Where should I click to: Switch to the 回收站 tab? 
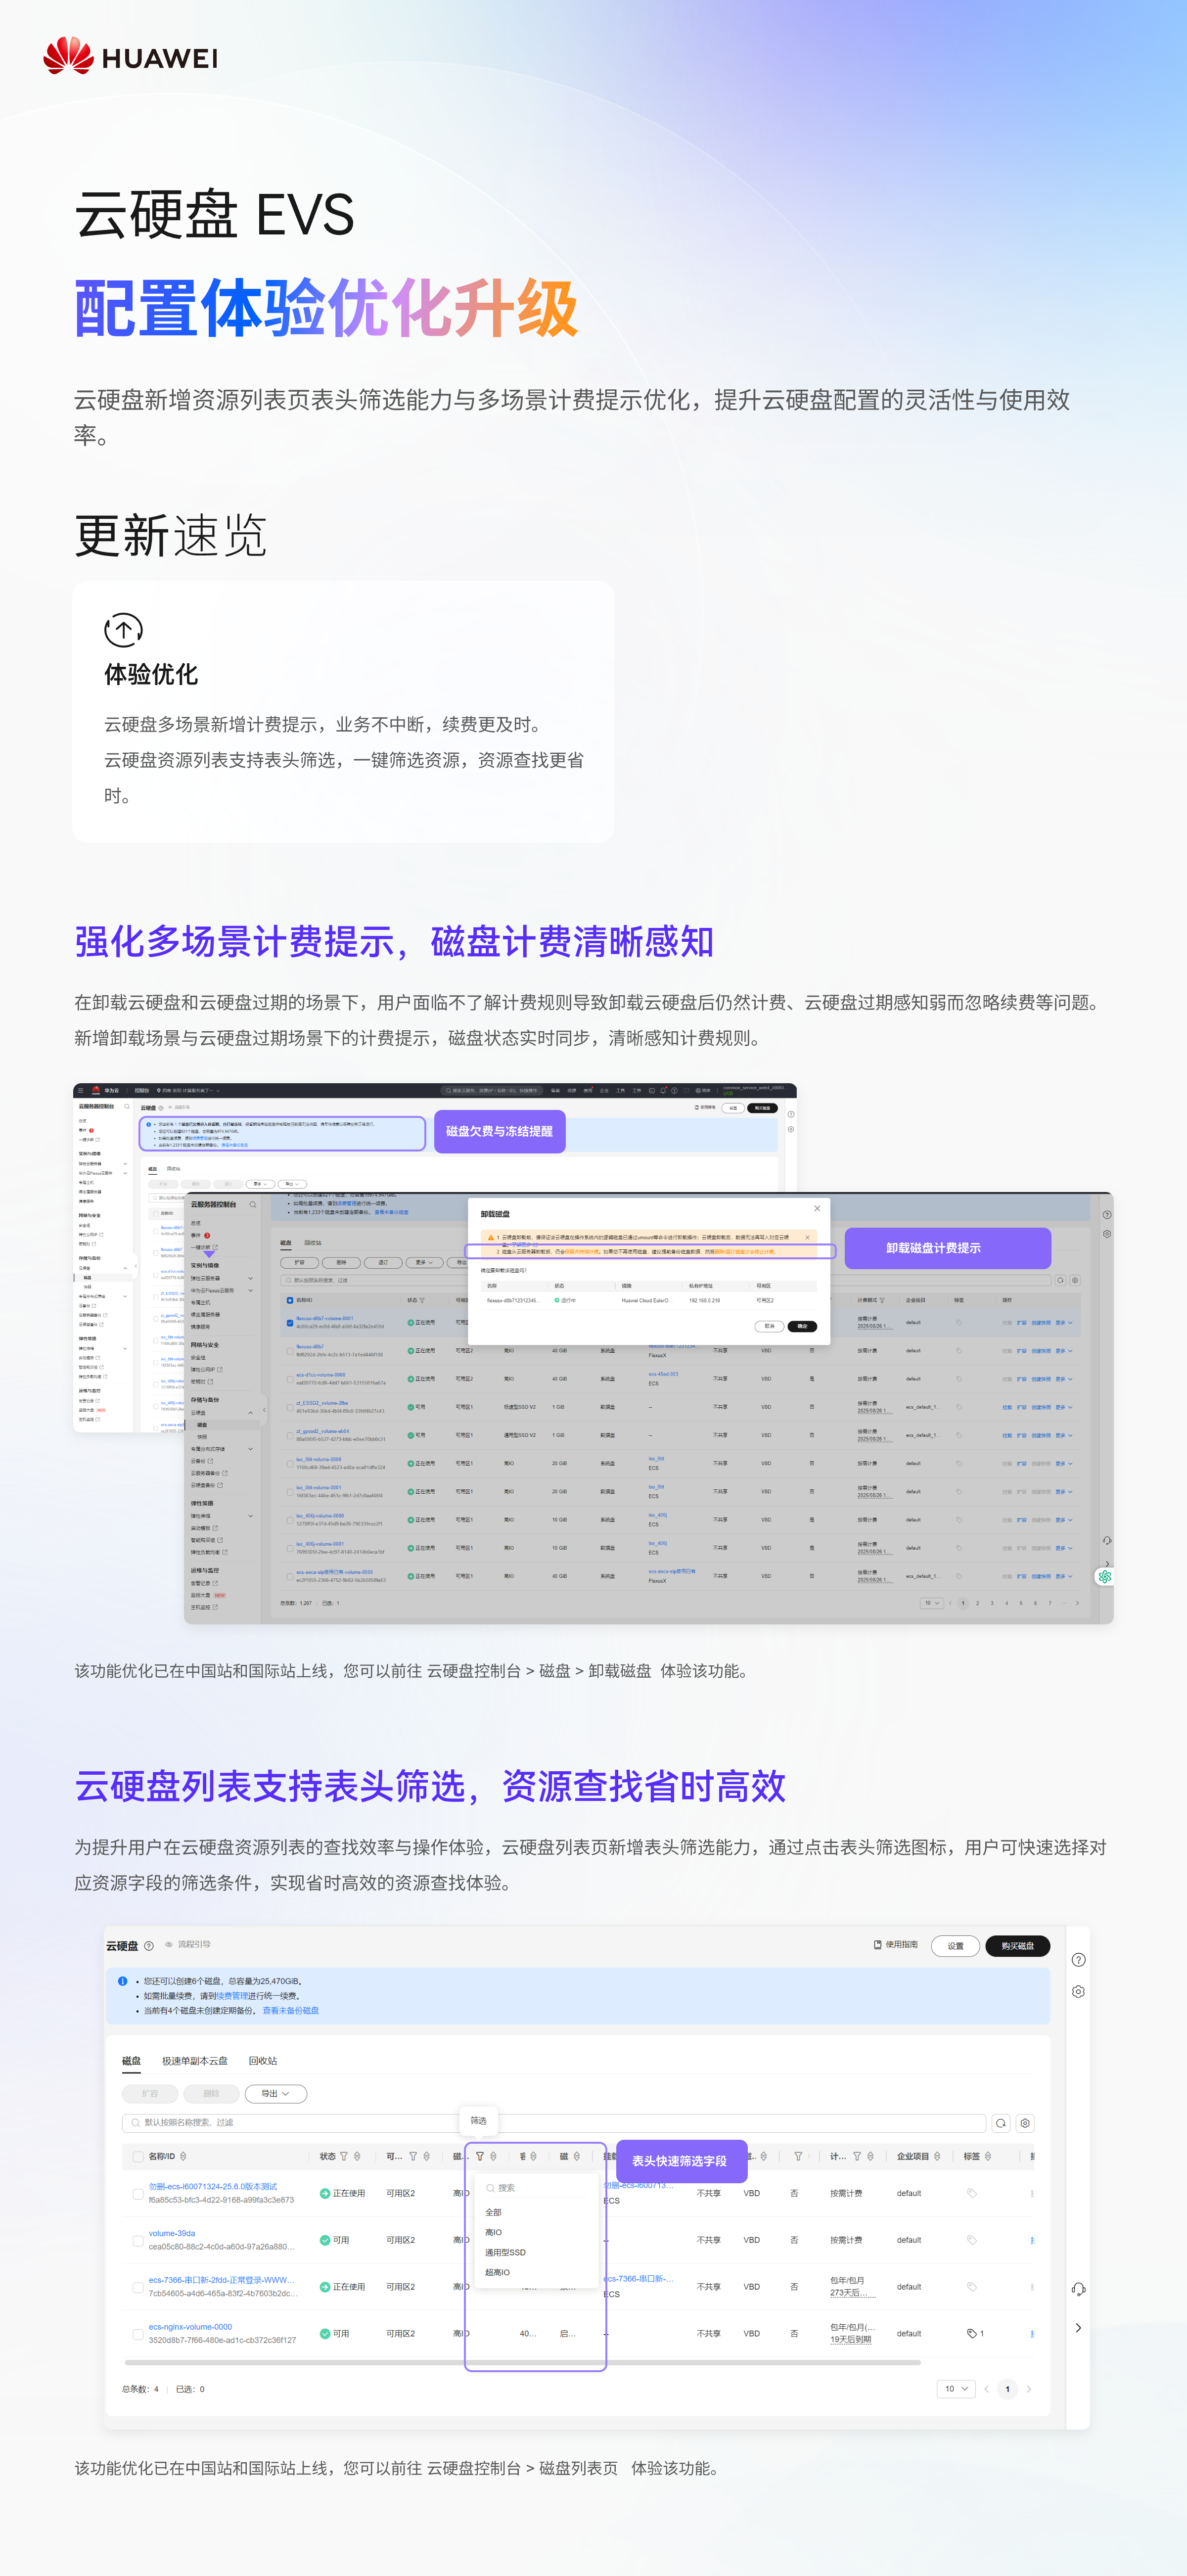(x=263, y=2062)
